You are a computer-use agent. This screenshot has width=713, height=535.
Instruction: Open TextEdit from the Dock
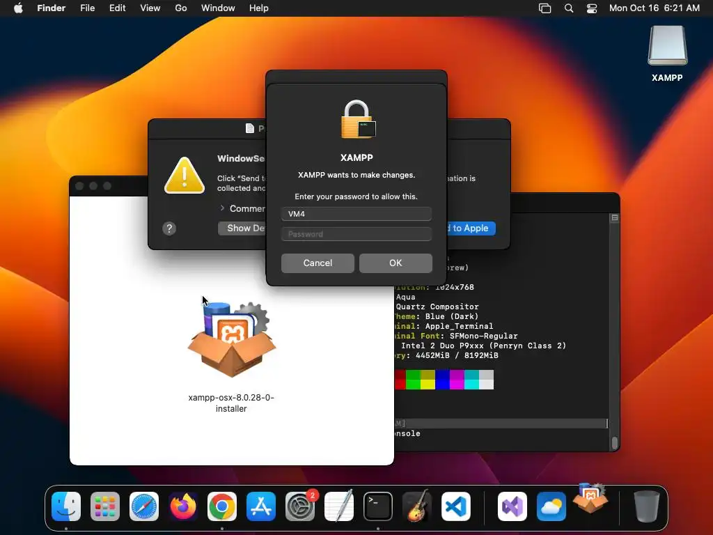tap(339, 506)
